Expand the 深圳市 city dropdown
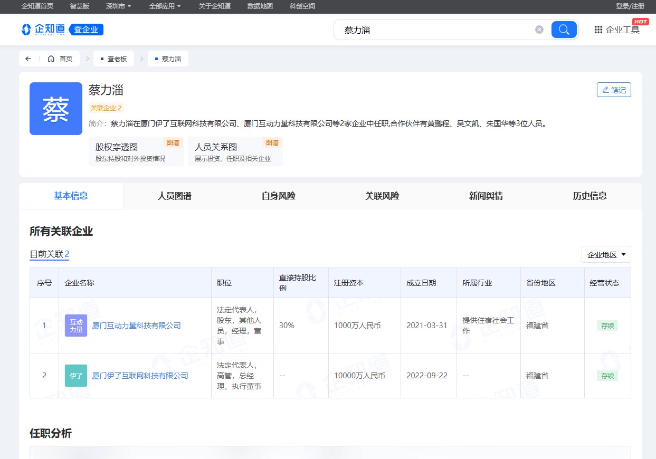 (x=118, y=6)
